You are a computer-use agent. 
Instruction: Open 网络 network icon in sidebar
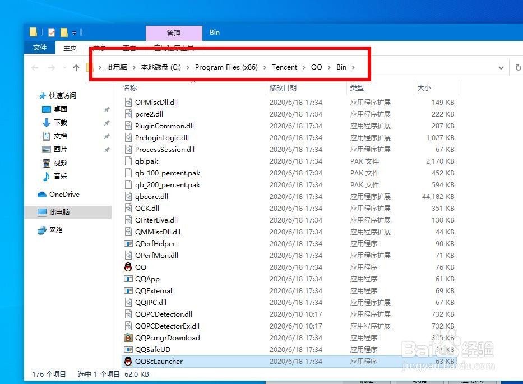click(x=42, y=230)
